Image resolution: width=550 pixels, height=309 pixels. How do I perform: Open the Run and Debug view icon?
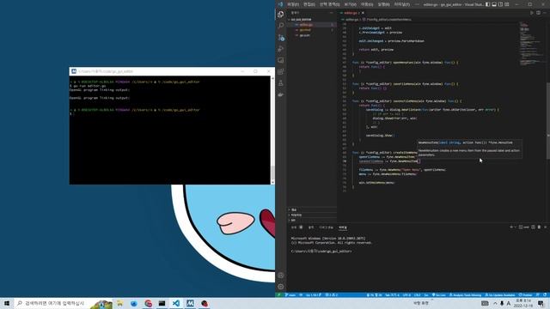click(x=281, y=49)
